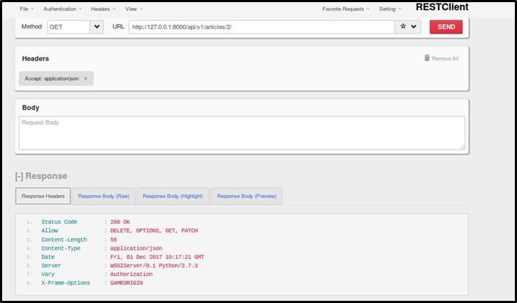The height and width of the screenshot is (303, 517).
Task: Expand the URL history dropdown chevron
Action: point(414,26)
